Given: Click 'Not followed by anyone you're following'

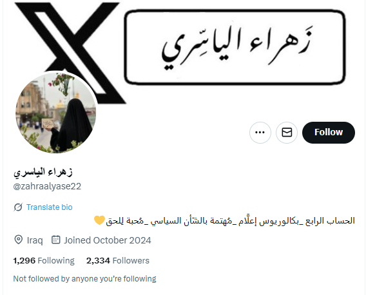Looking at the screenshot, I should [84, 279].
